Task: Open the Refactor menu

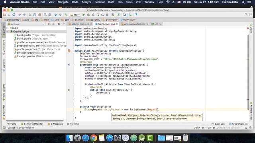Action: pyautogui.click(x=100, y=2)
